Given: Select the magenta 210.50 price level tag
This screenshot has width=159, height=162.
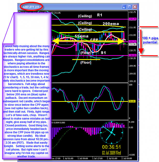Looking at the screenshot, I should click(133, 55).
